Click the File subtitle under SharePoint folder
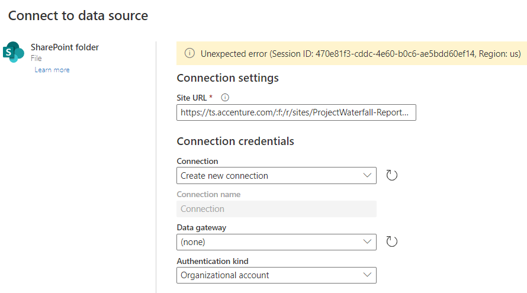The width and height of the screenshot is (527, 293). click(x=36, y=58)
